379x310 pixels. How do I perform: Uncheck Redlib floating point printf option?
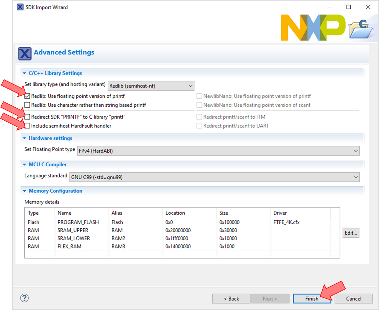tap(27, 96)
